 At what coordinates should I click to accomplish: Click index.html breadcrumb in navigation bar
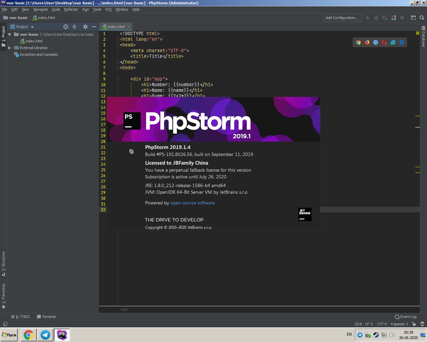[x=44, y=18]
